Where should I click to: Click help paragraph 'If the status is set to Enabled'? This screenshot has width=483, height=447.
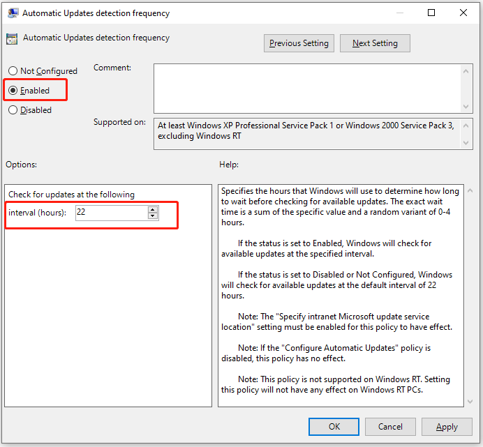pos(326,248)
